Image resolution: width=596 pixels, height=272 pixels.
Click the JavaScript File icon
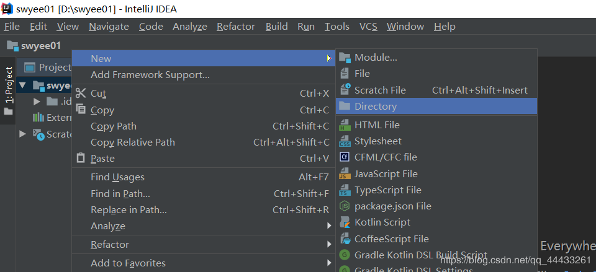coord(345,174)
